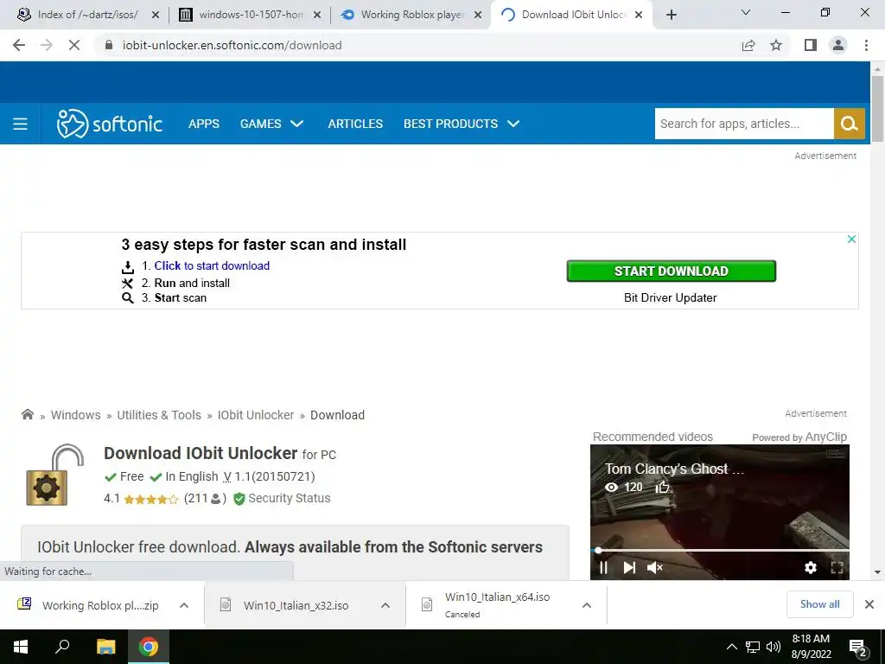Viewport: 885px width, 664px height.
Task: Open Windows taskbar search
Action: click(x=62, y=647)
